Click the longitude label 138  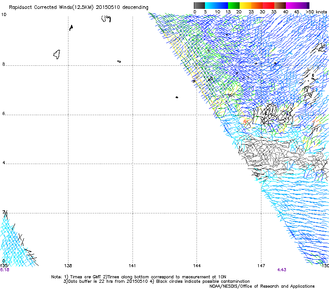pos(68,265)
